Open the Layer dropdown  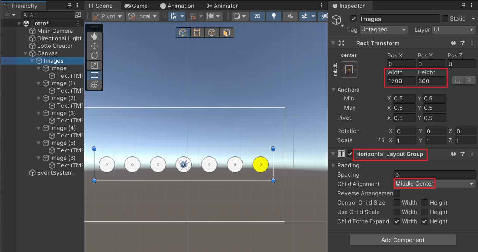click(x=454, y=29)
